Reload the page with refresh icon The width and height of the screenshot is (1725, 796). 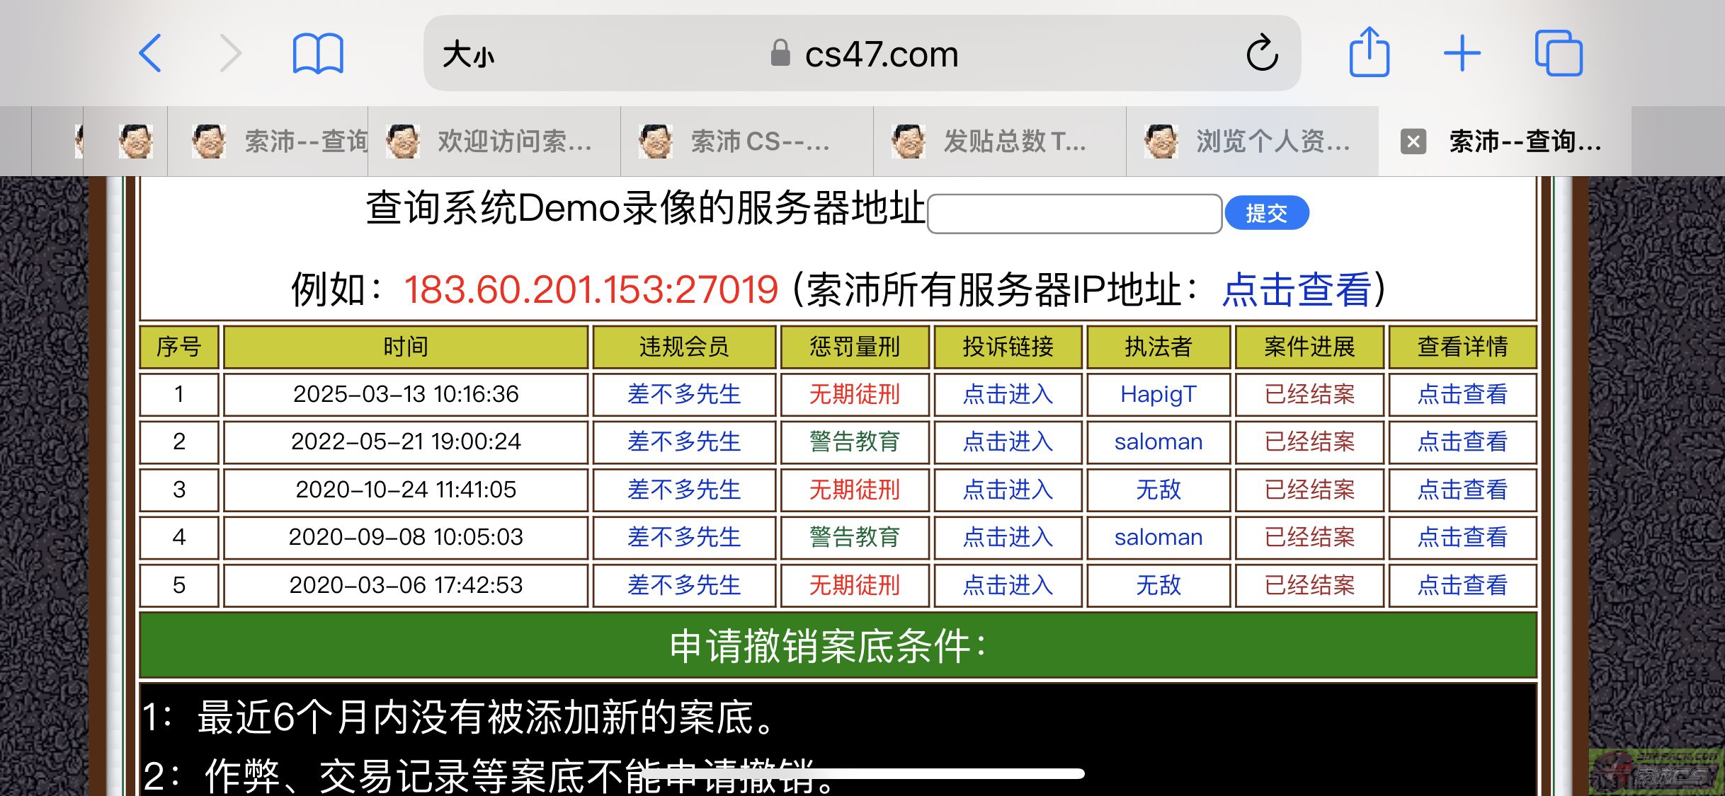point(1261,53)
